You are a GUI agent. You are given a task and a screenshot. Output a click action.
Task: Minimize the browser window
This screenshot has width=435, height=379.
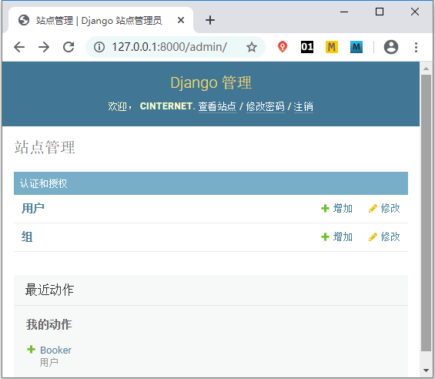click(x=344, y=12)
